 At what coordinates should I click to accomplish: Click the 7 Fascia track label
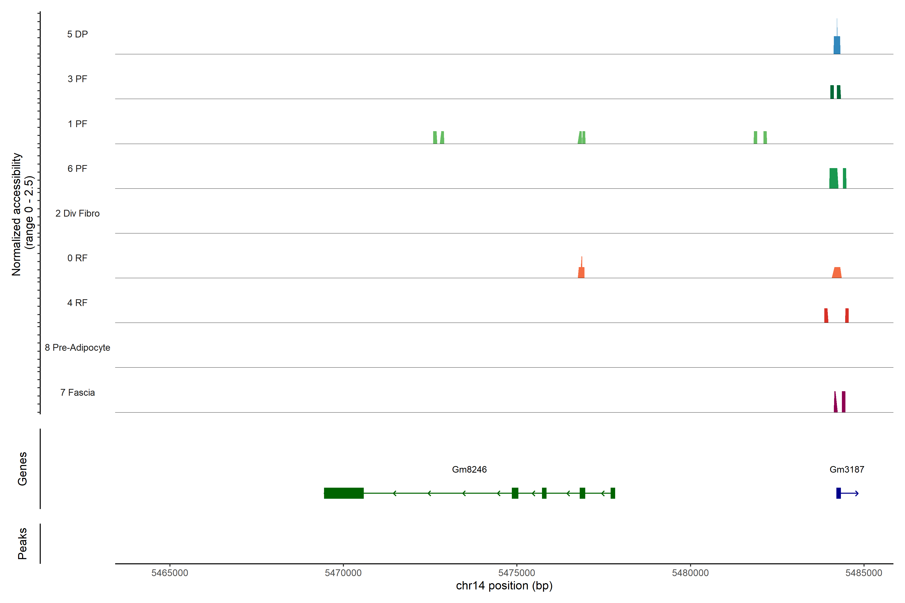click(x=77, y=393)
